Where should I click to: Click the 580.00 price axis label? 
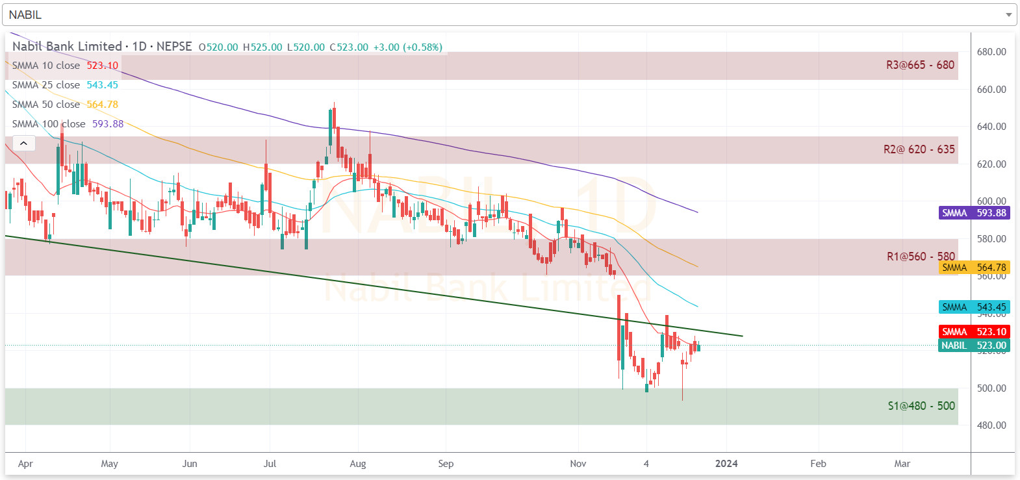point(991,239)
